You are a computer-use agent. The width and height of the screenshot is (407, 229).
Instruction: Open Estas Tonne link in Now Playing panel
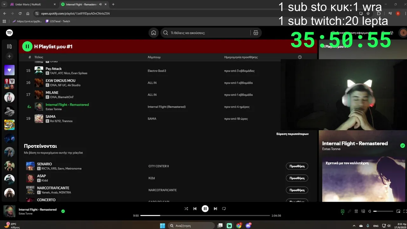click(331, 149)
